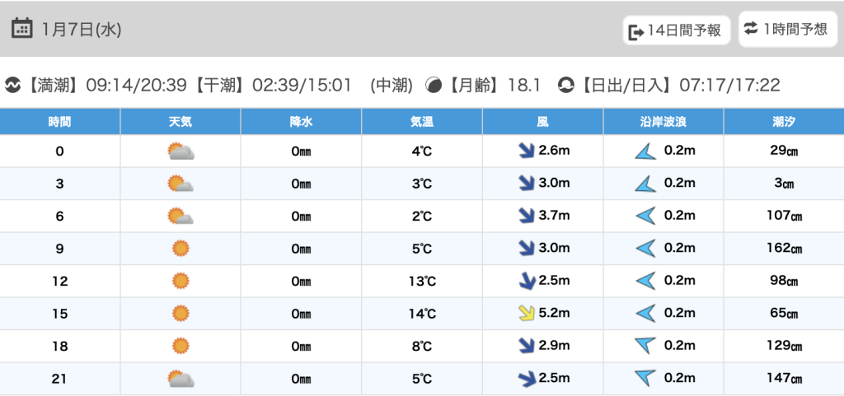Click the 潮汐 column header
This screenshot has width=844, height=396.
[x=784, y=122]
